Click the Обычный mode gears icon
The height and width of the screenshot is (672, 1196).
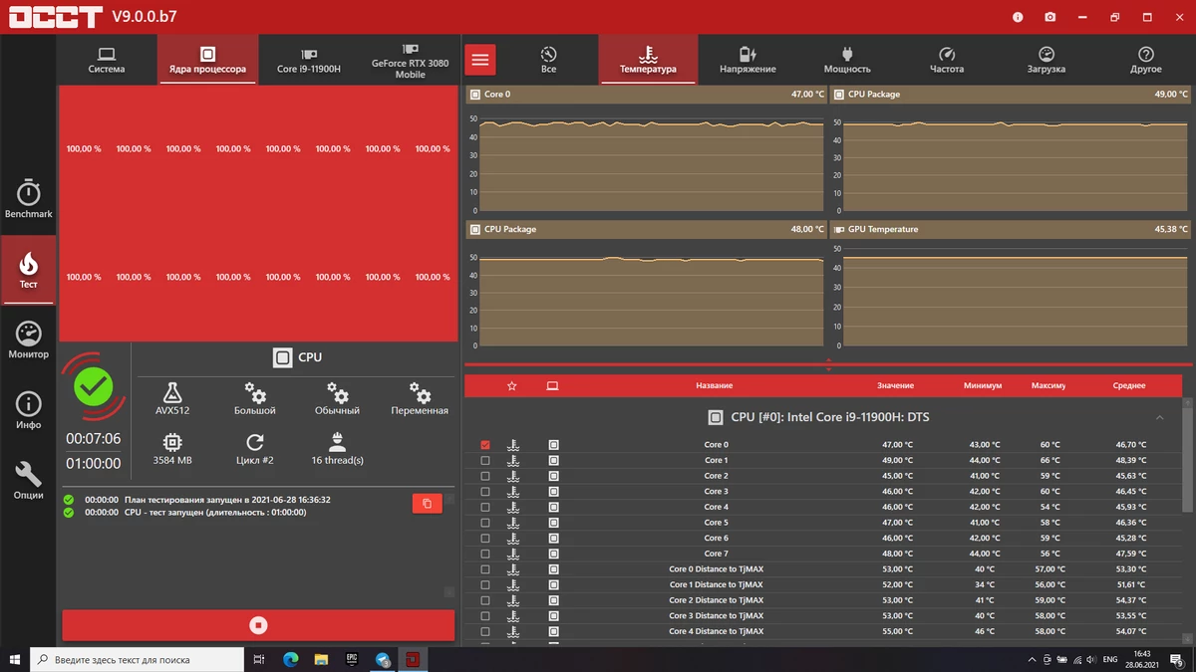point(338,391)
